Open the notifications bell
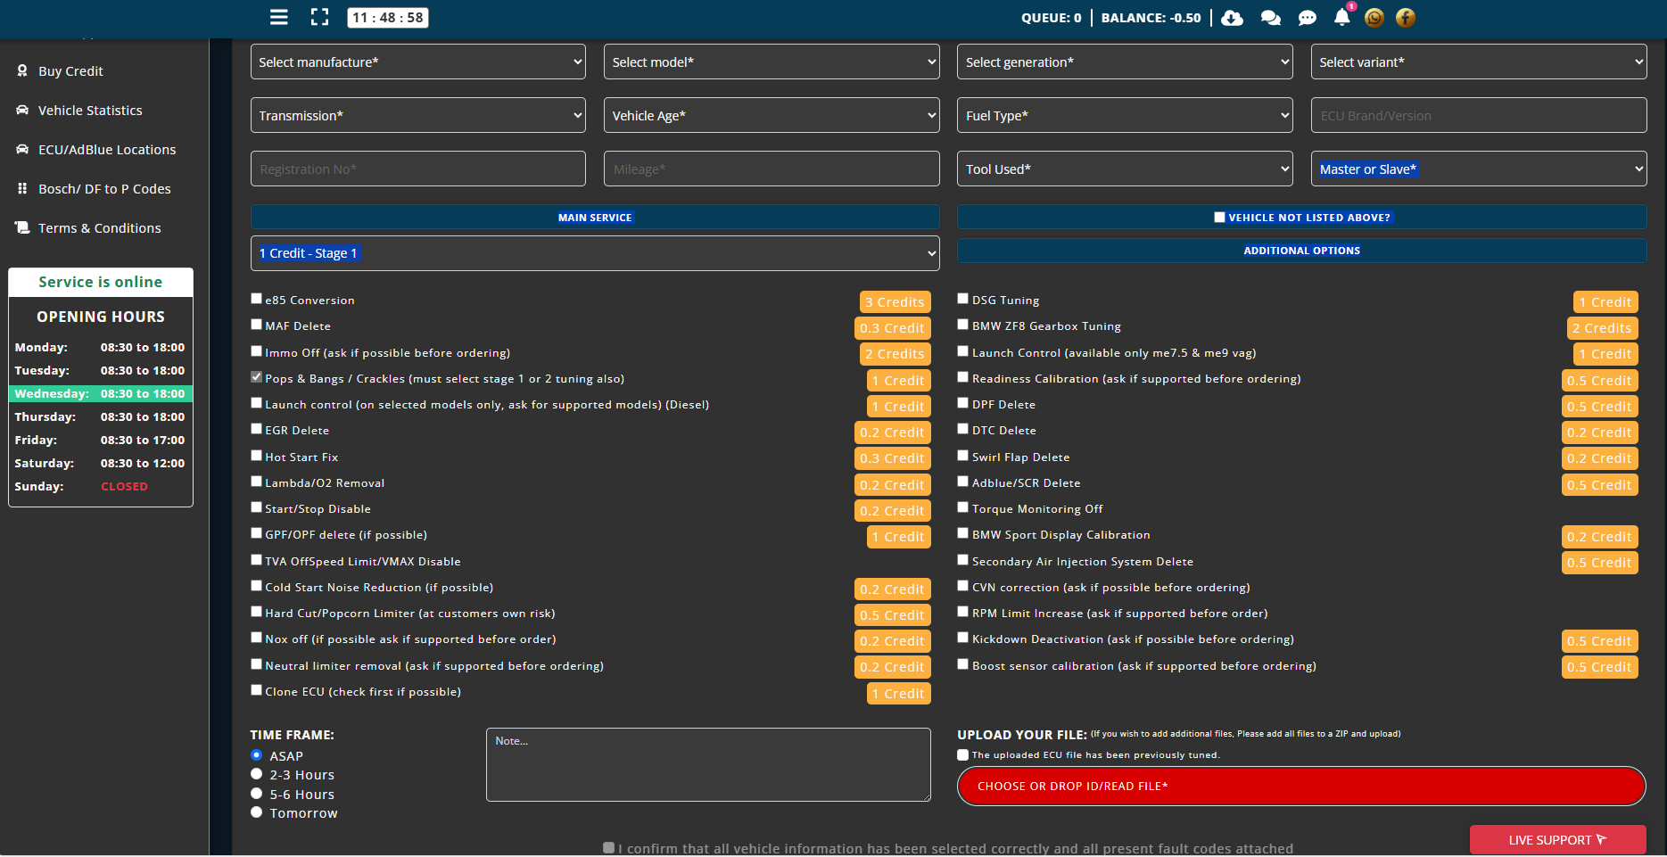1667x857 pixels. 1341,18
